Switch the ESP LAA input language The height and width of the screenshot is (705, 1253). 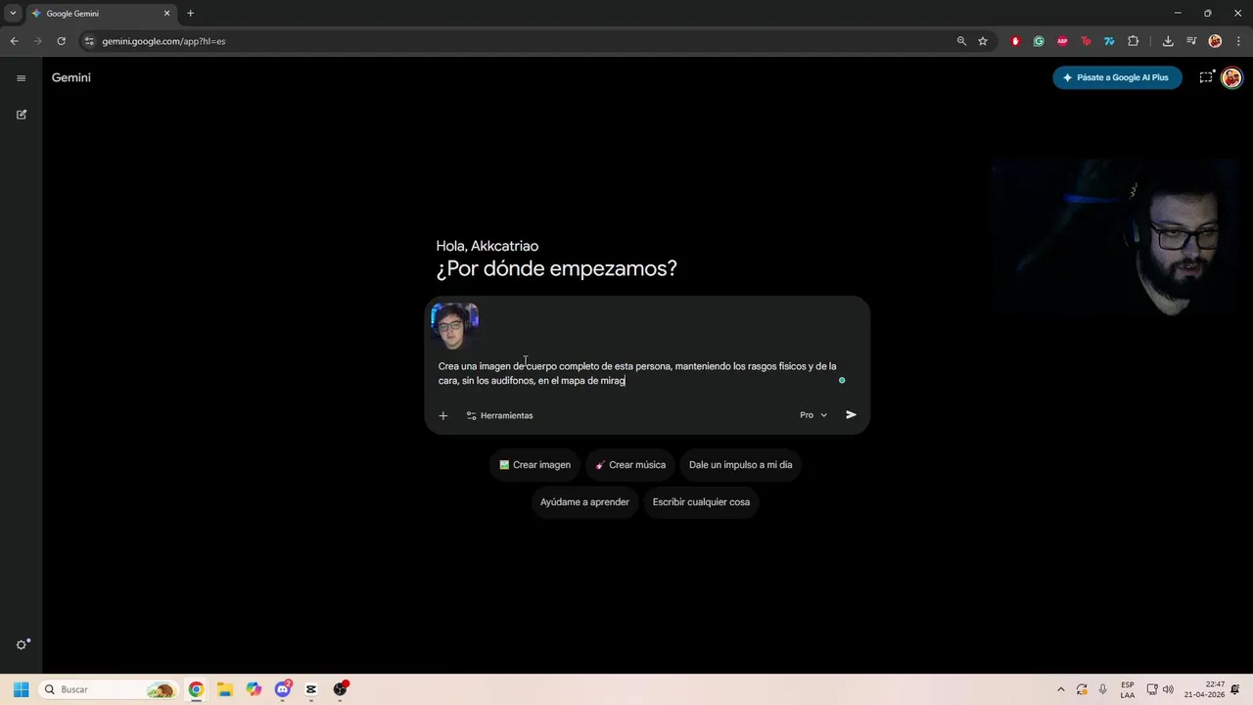1128,689
